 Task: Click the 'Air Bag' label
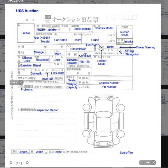[129, 51]
